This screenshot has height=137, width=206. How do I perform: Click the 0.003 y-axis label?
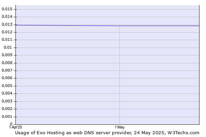coord(7,101)
